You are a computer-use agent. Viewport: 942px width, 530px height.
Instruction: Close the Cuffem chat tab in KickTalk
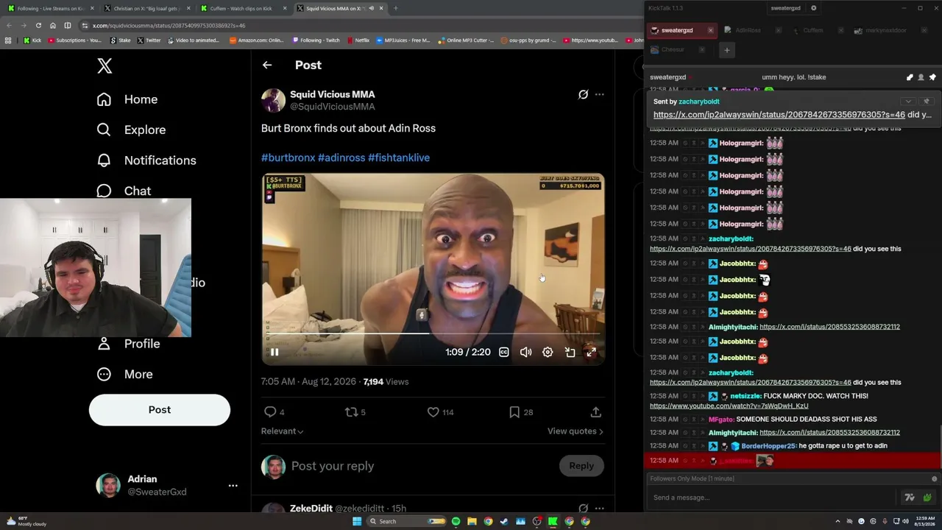(x=841, y=30)
